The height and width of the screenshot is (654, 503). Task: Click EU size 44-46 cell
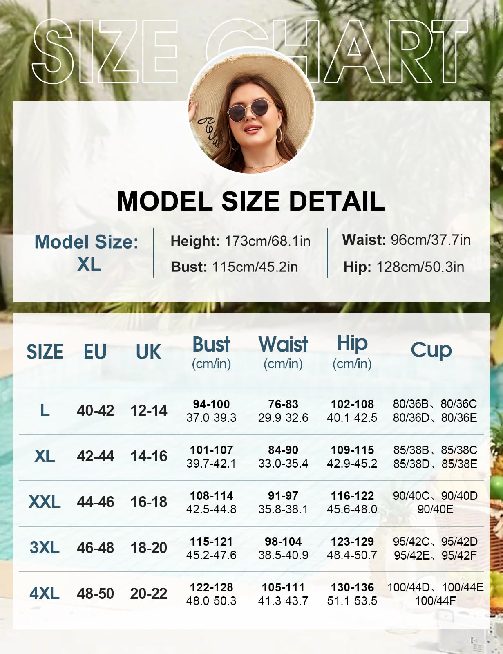pos(96,502)
